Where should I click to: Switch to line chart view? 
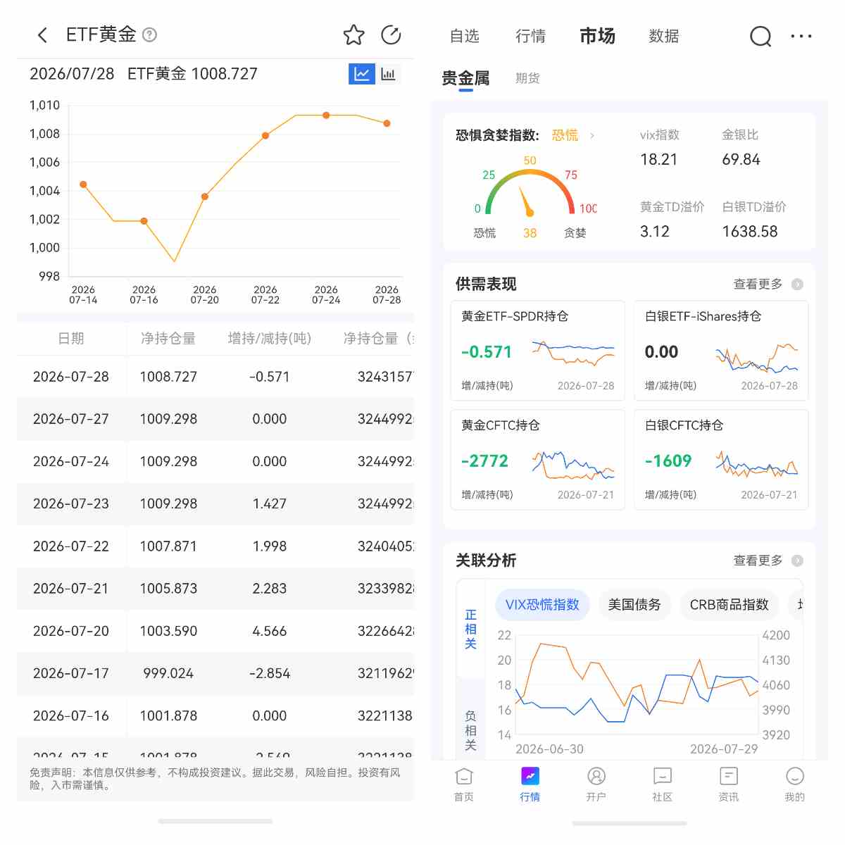tap(362, 74)
